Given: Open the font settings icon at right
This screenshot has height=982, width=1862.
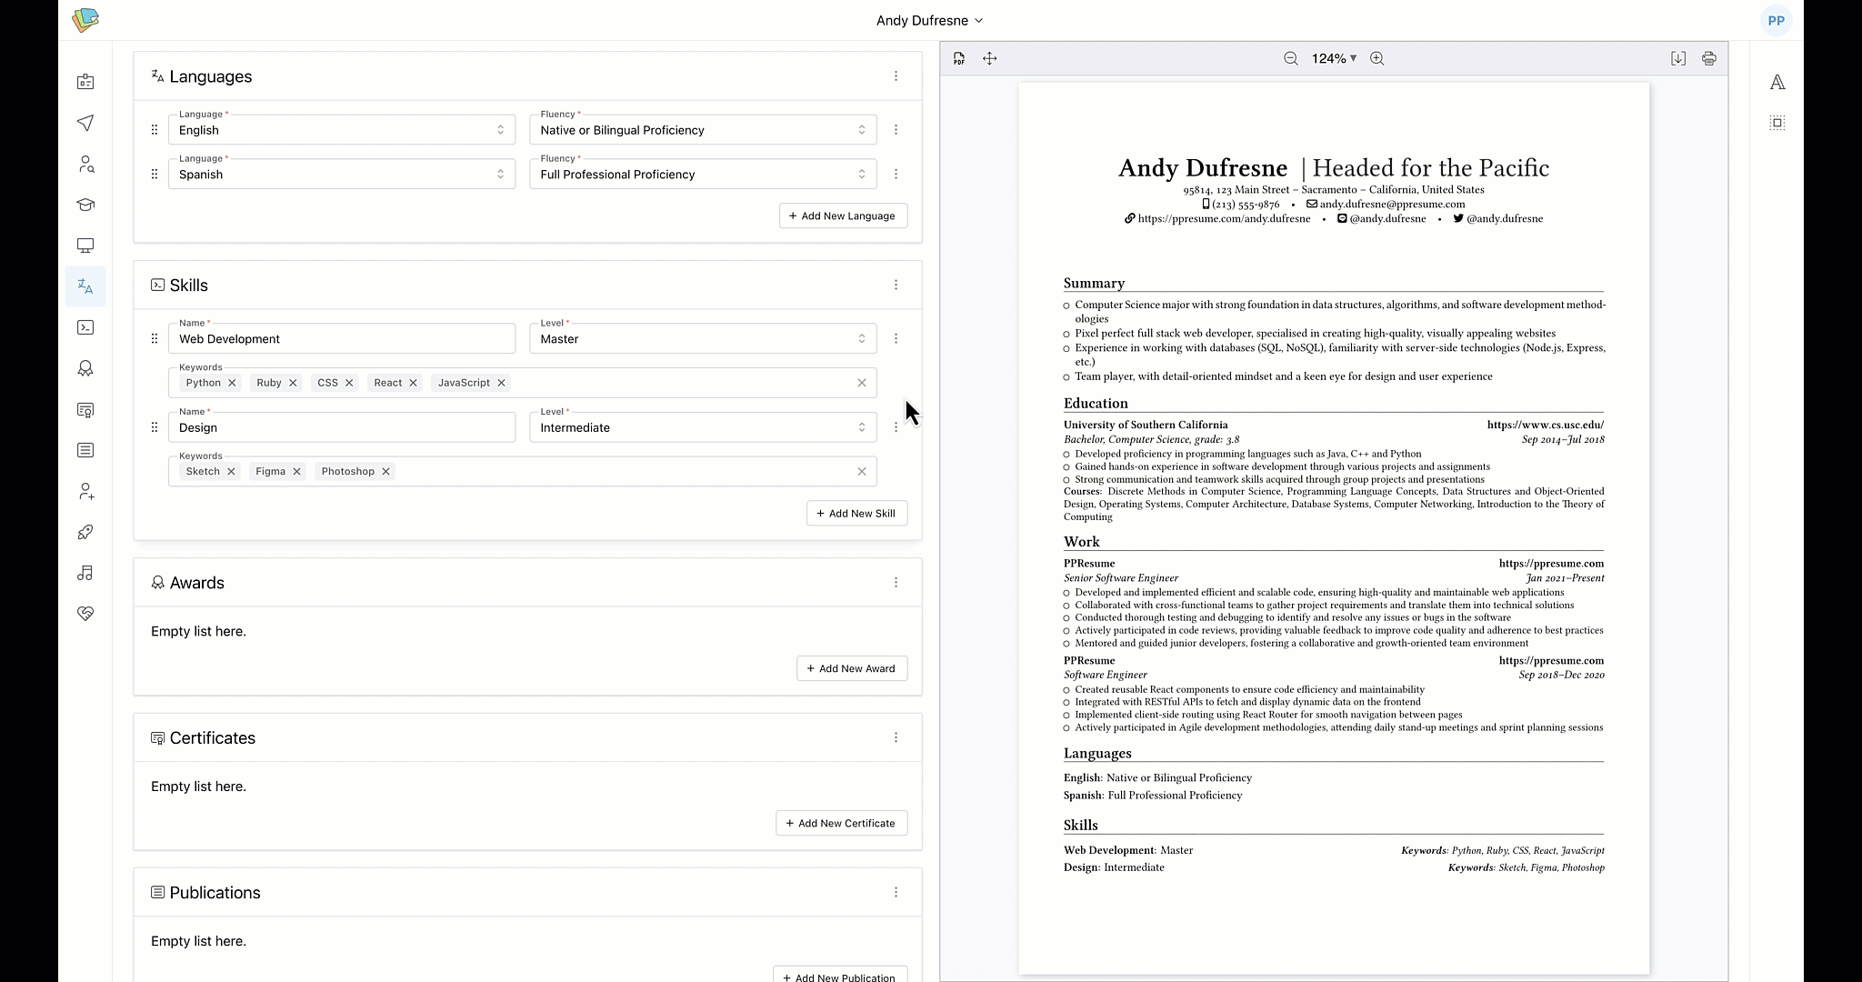Looking at the screenshot, I should pos(1777,83).
